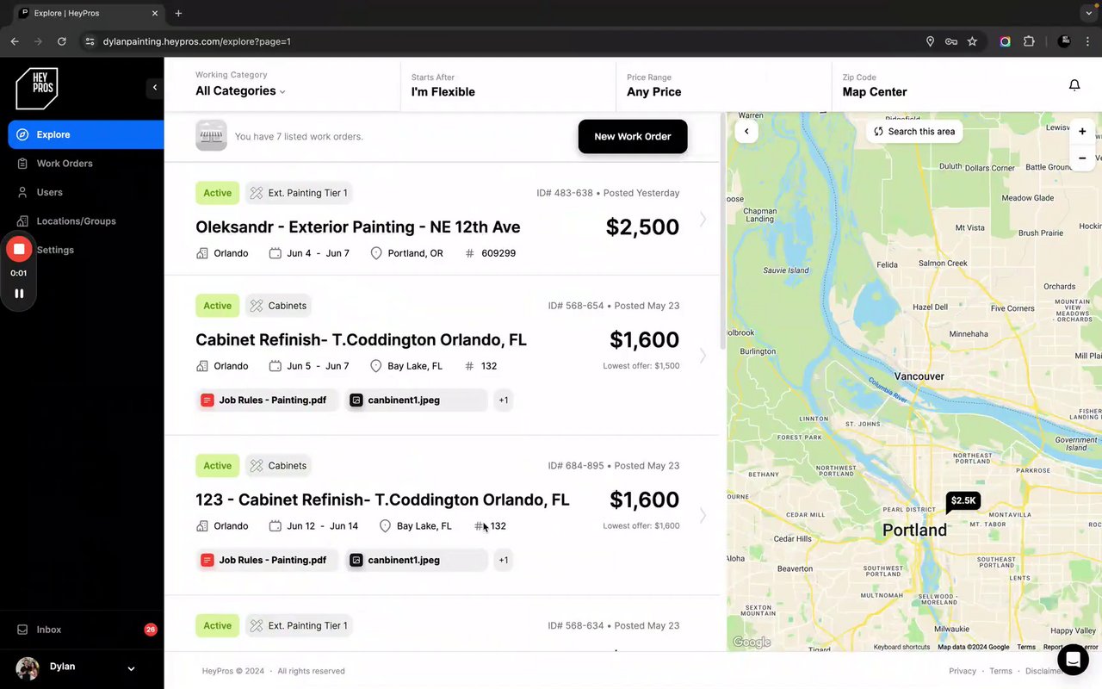Click the Inbox unread count badge
The image size is (1102, 689).
151,630
